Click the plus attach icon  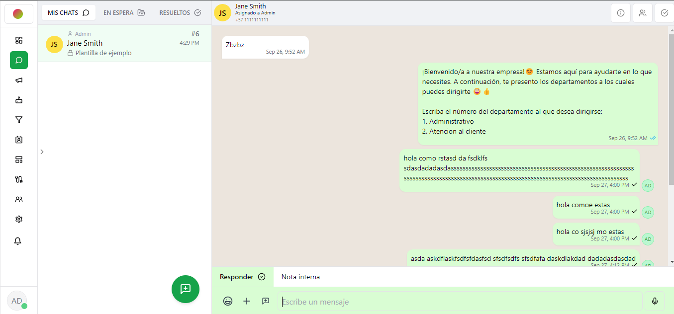(x=247, y=301)
